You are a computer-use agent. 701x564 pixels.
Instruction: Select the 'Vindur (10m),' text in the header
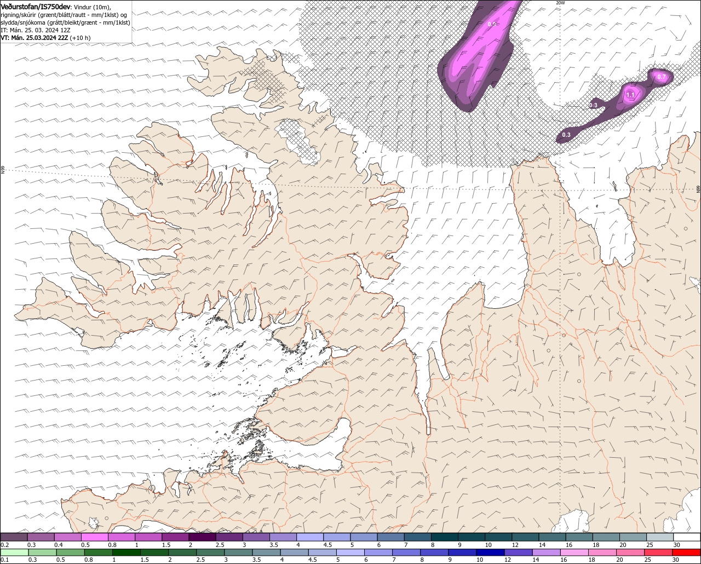92,7
